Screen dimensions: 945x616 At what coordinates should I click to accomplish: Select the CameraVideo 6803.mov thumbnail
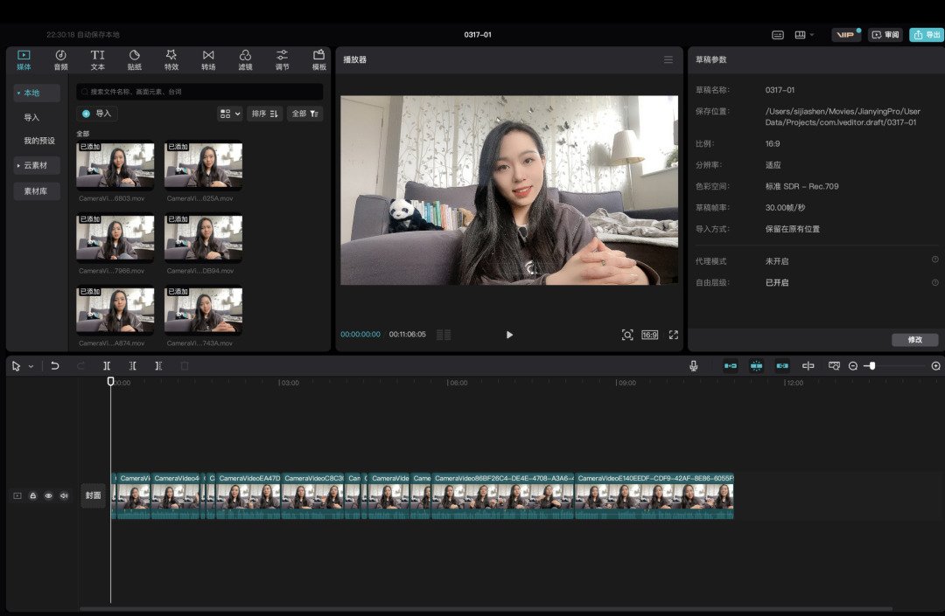coord(115,166)
